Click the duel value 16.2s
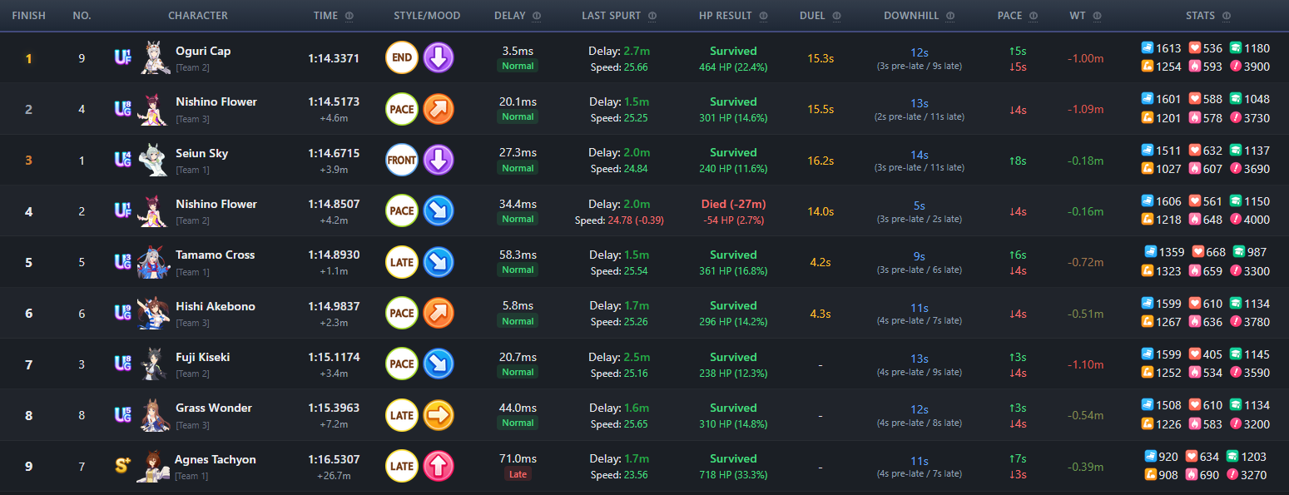The image size is (1289, 495). point(820,161)
